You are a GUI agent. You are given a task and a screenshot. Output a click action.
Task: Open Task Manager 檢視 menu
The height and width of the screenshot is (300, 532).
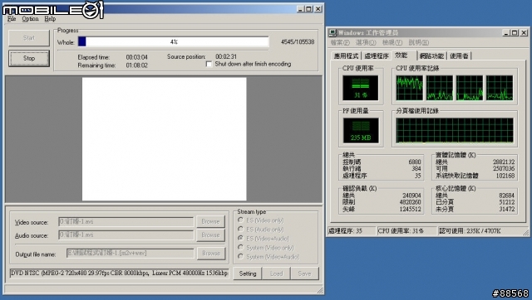(x=392, y=42)
